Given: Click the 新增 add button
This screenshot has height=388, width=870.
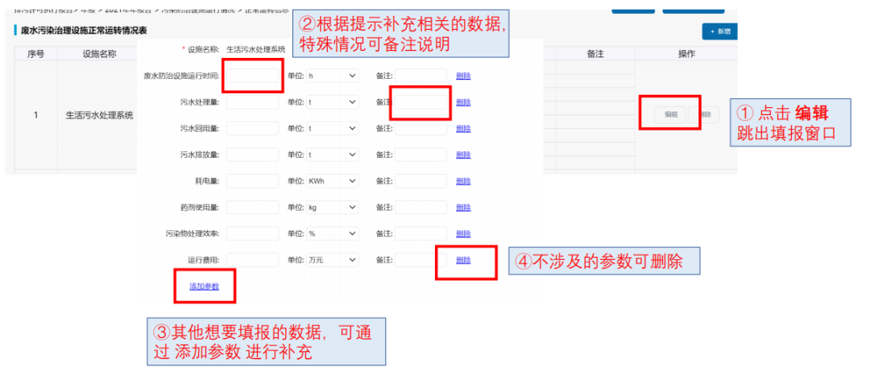Looking at the screenshot, I should 719,31.
